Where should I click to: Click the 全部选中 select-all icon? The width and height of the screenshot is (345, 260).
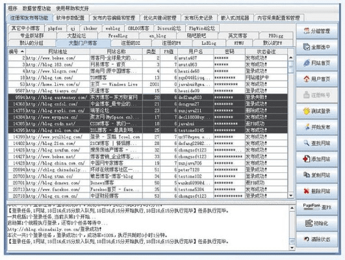click(x=307, y=47)
